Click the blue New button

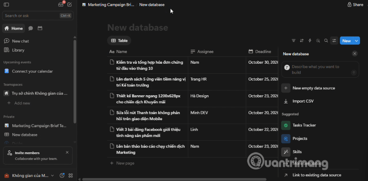(347, 40)
